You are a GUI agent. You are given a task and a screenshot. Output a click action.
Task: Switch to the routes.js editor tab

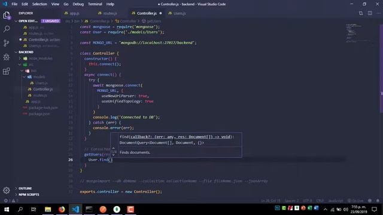[110, 13]
